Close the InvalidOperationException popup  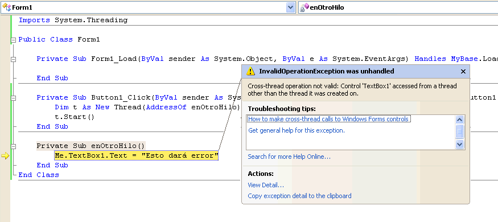pos(463,72)
